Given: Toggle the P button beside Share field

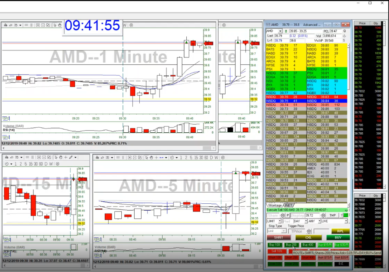Looking at the screenshot, I should pyautogui.click(x=288, y=215).
